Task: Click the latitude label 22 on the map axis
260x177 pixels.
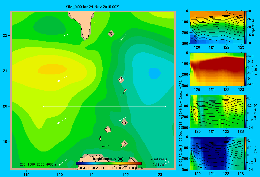Action: click(5, 35)
